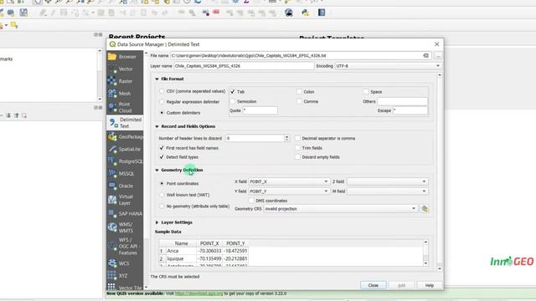Image resolution: width=536 pixels, height=301 pixels.
Task: Open the Mesh source tab
Action: (125, 94)
